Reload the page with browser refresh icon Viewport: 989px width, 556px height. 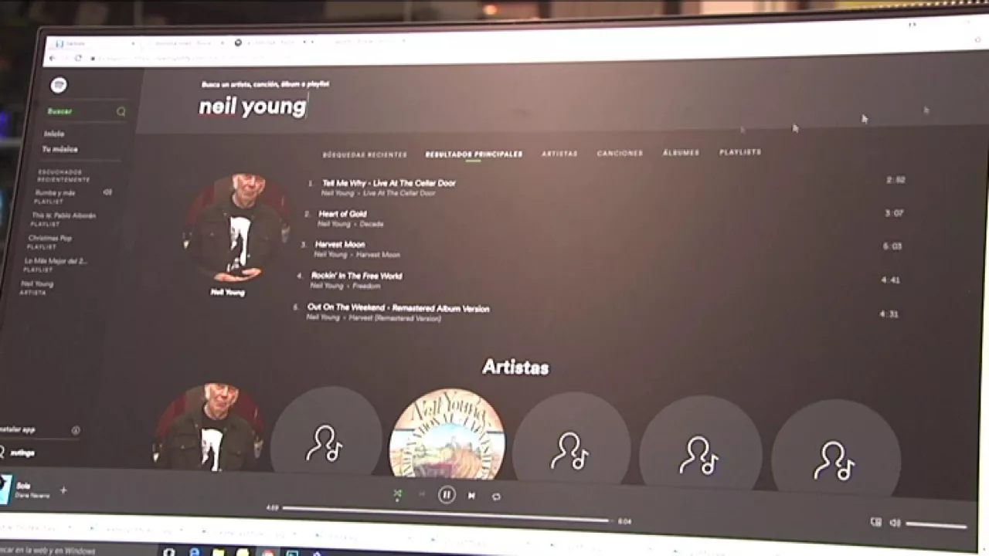pos(78,59)
